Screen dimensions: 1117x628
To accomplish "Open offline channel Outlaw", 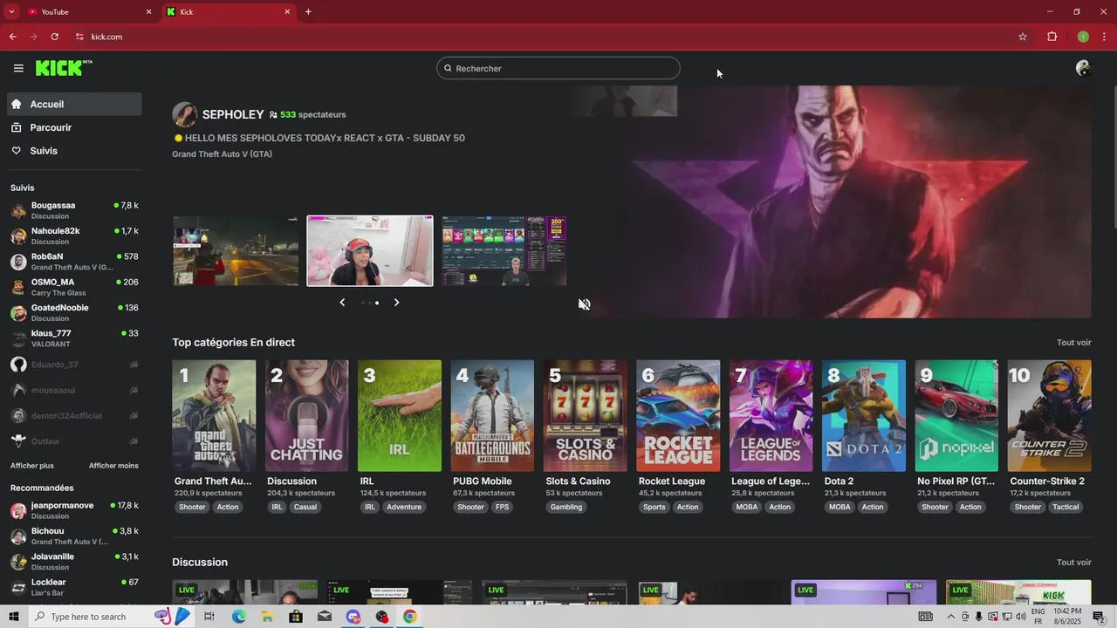I will pos(74,441).
